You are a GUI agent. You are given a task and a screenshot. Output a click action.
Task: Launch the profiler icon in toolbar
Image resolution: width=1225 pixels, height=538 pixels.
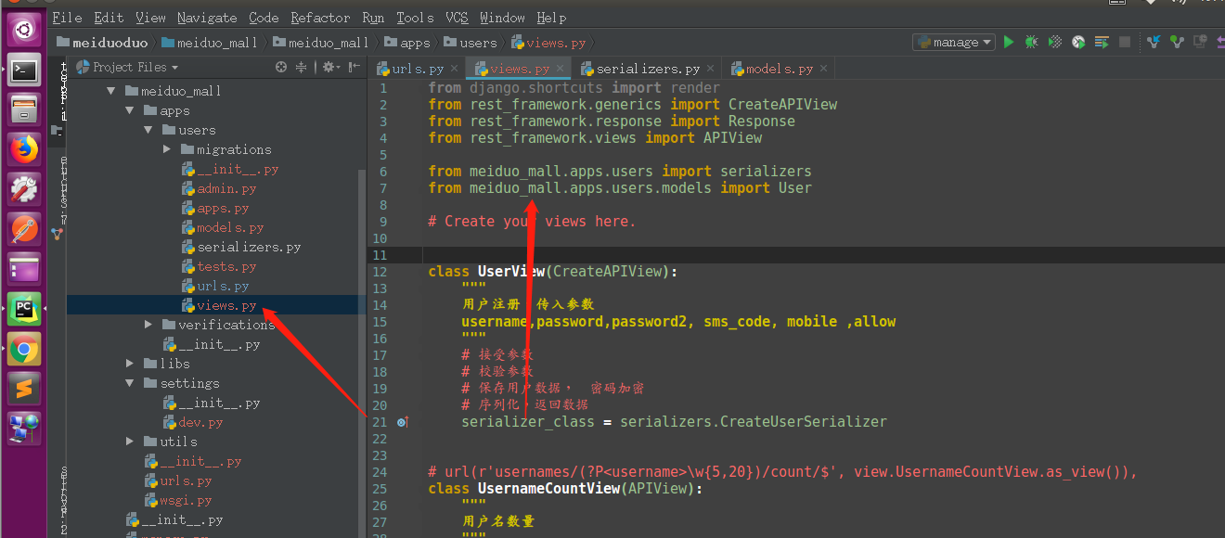click(1078, 42)
